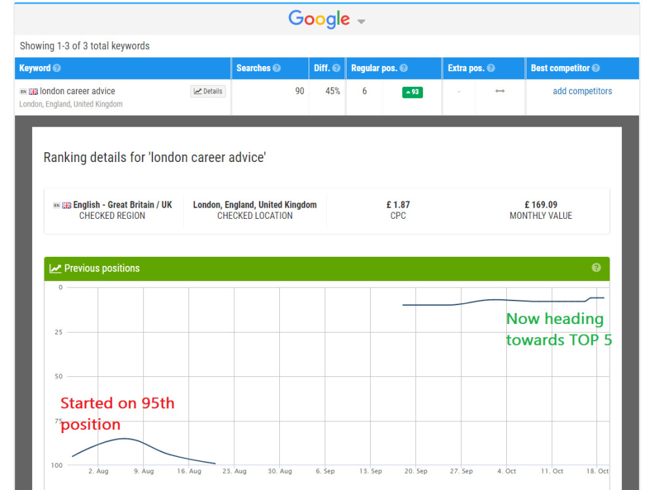Viewport: 654px width, 490px height.
Task: Click the help icon next to Diff.
Action: [336, 68]
